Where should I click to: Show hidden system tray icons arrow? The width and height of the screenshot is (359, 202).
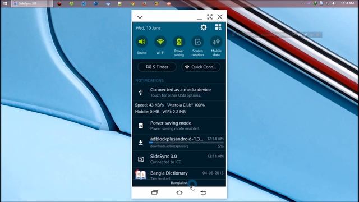coord(302,3)
